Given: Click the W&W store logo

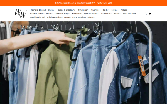Looking at the screenshot, I should [x=21, y=13].
